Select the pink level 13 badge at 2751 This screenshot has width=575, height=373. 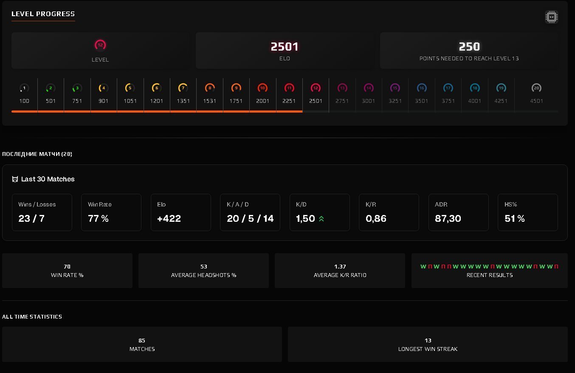tap(342, 88)
